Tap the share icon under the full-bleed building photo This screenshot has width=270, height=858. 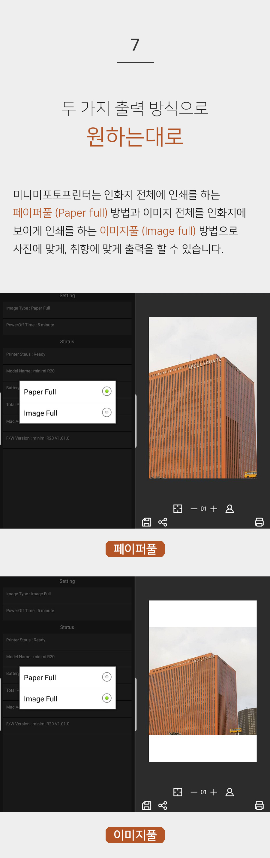163,522
